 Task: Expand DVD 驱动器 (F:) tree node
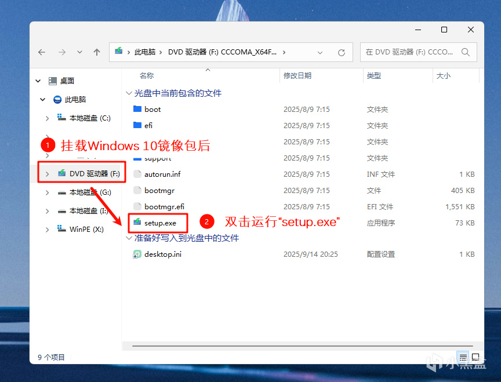point(48,174)
